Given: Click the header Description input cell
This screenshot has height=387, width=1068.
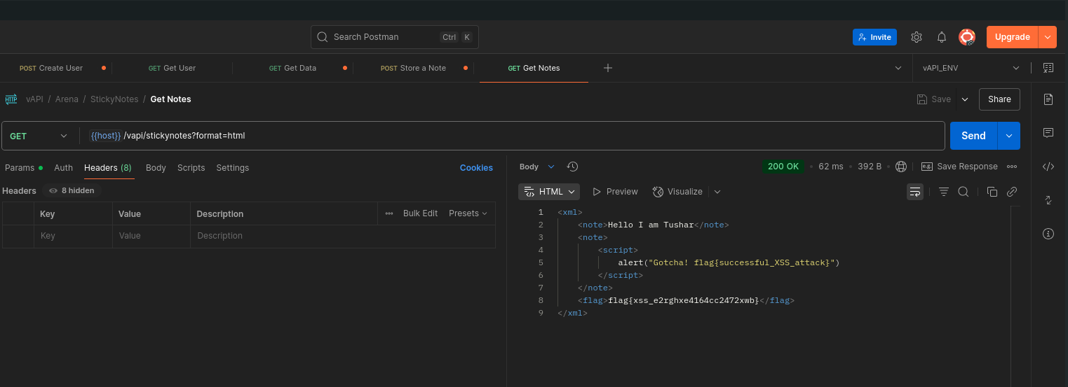Looking at the screenshot, I should [342, 236].
